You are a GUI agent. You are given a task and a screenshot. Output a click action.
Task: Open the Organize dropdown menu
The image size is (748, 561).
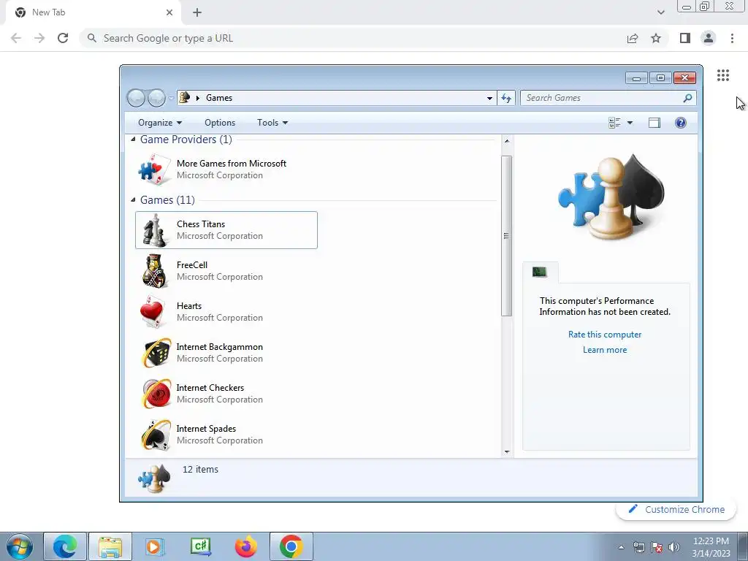point(160,123)
